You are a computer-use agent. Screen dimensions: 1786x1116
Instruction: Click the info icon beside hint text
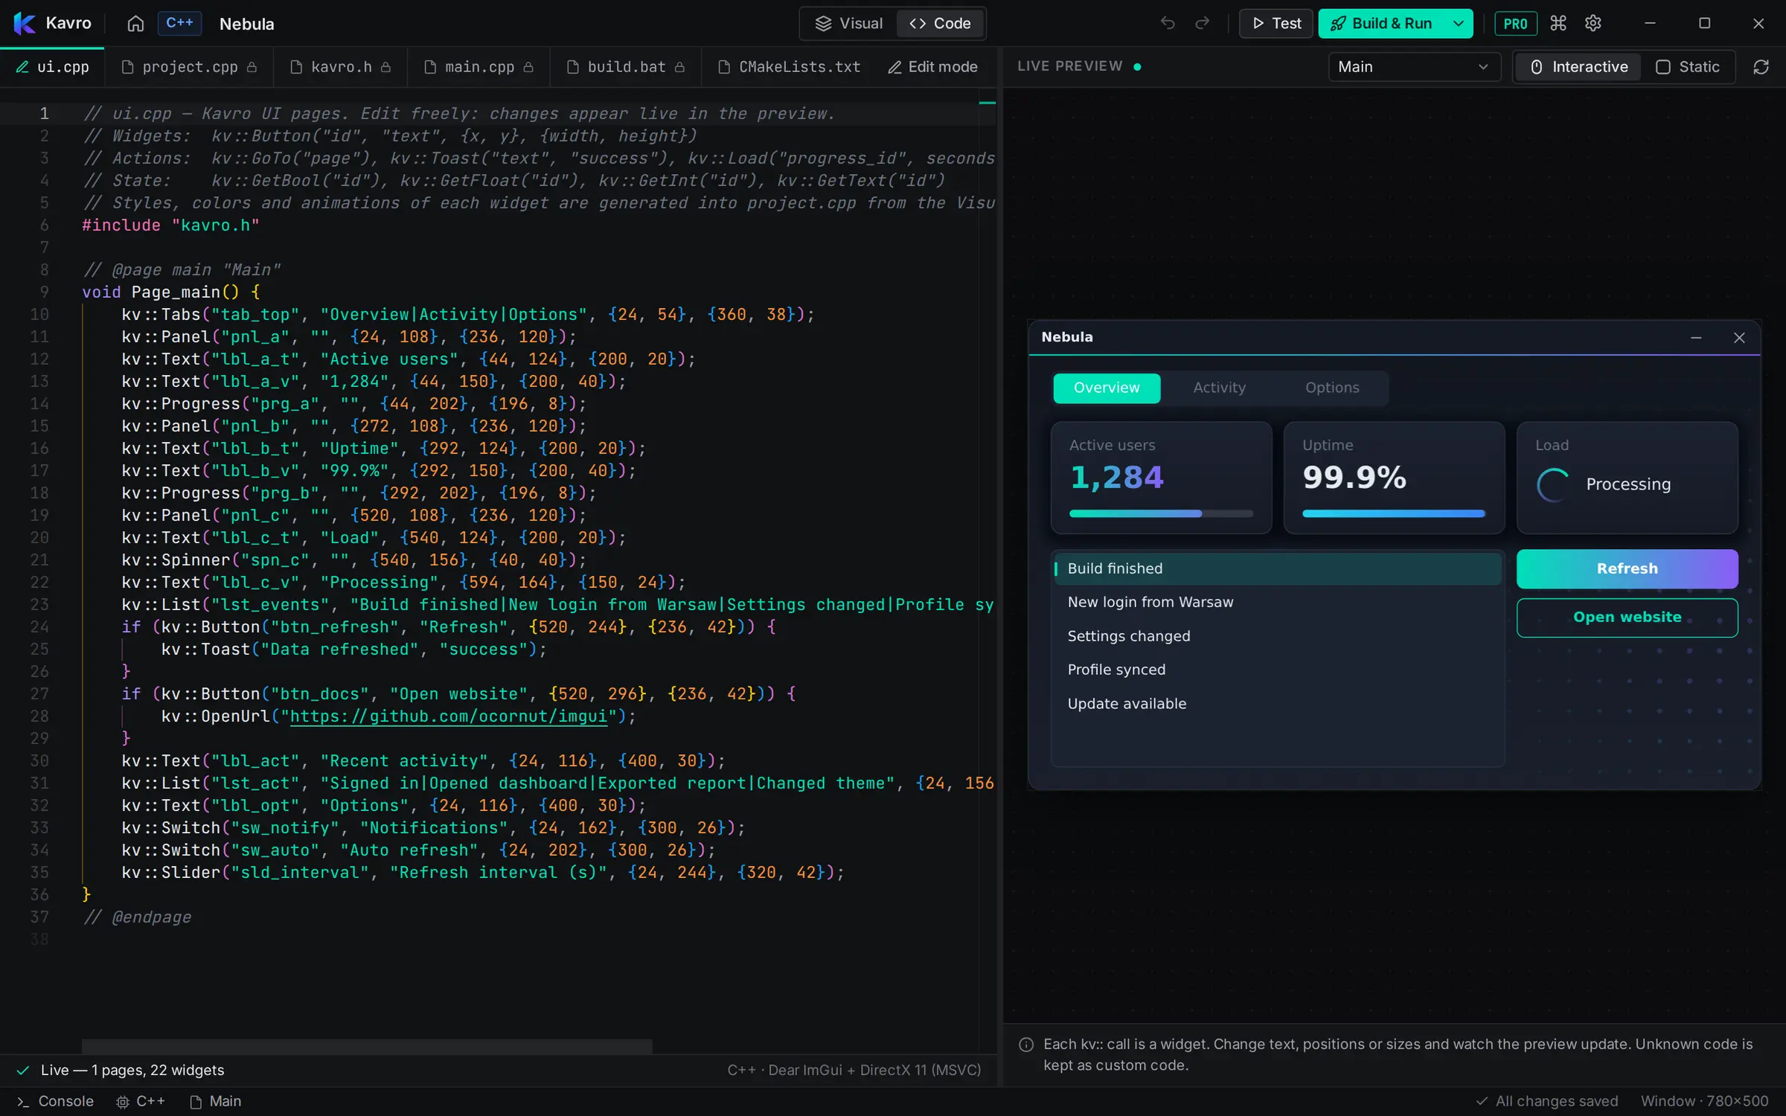(x=1026, y=1045)
